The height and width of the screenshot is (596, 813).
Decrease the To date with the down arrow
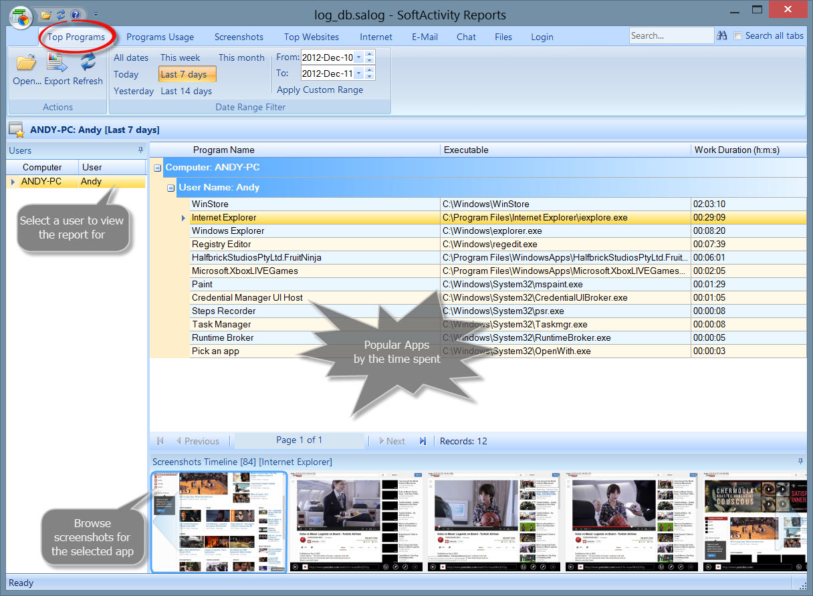point(370,77)
